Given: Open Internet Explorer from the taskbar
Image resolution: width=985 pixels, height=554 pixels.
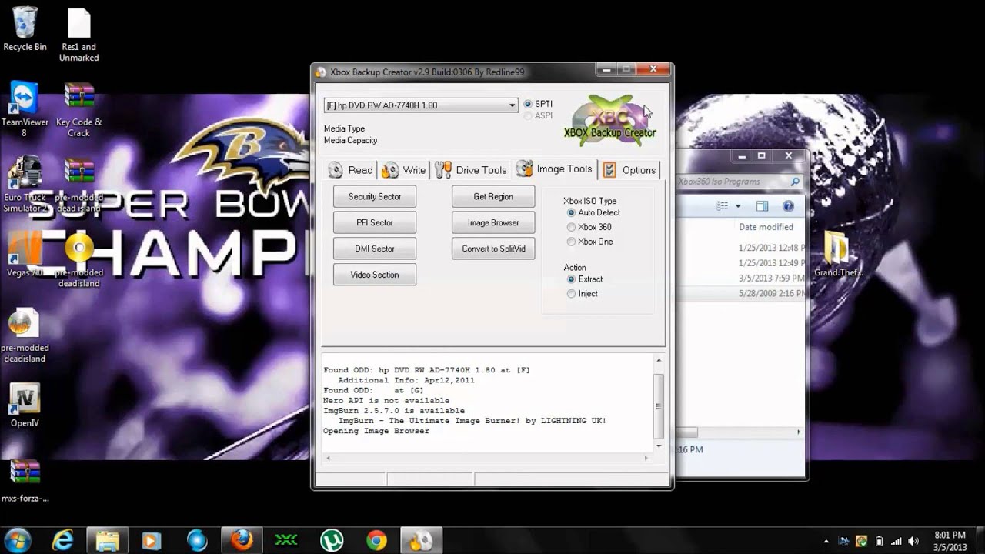Looking at the screenshot, I should (x=62, y=540).
